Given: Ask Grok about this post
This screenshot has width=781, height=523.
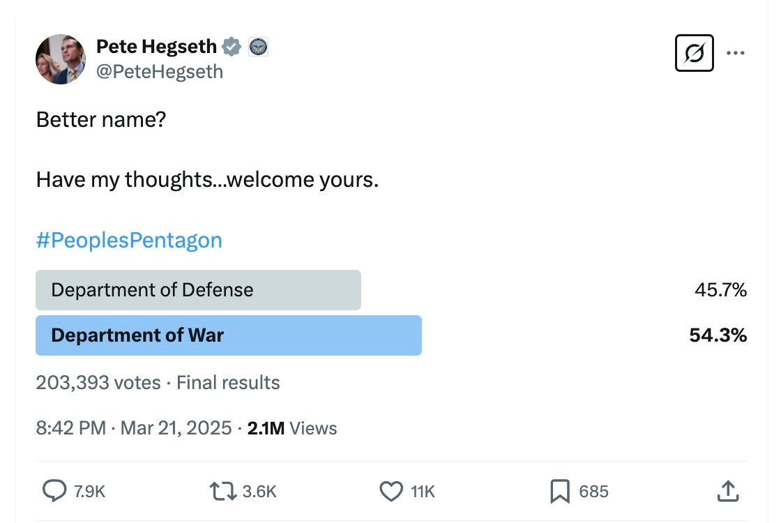Looking at the screenshot, I should (x=694, y=52).
